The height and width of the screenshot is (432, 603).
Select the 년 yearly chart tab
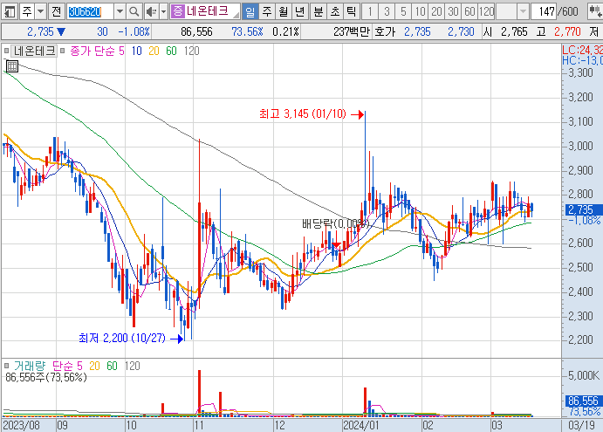(299, 11)
